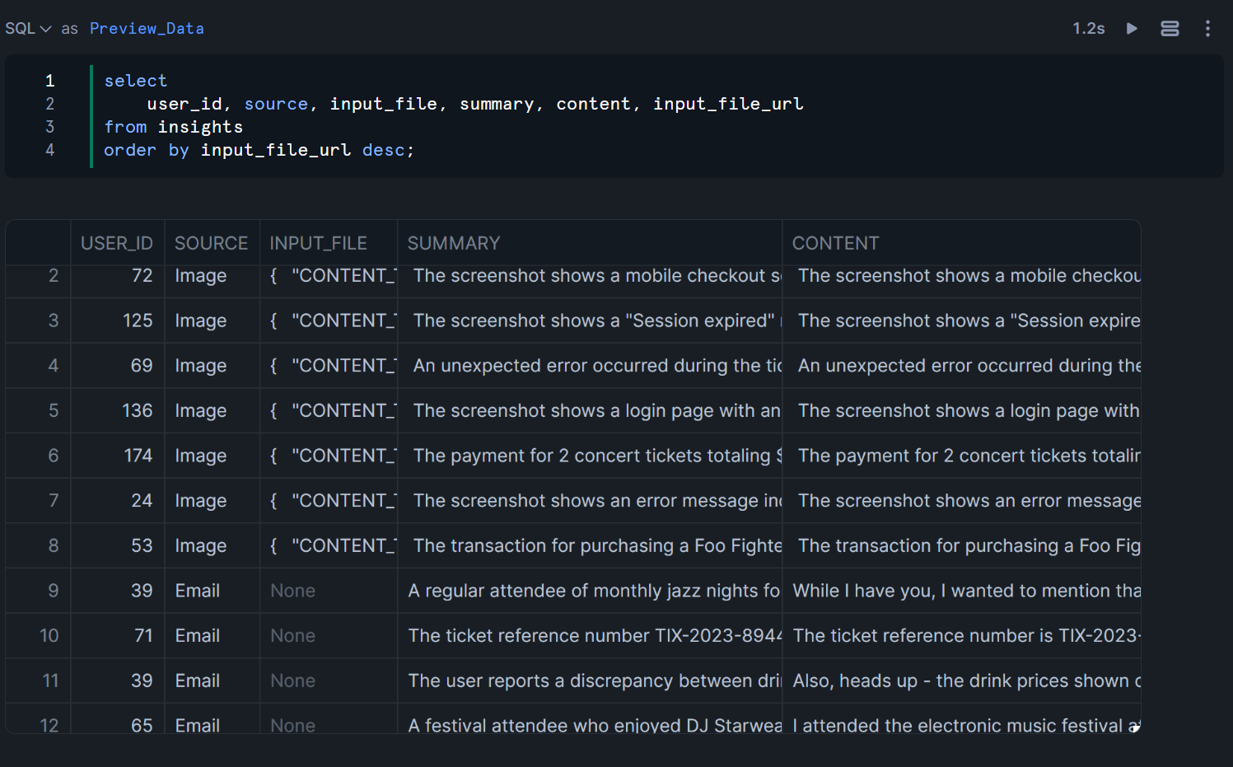Place cursor in SQL line 1 'select'

136,81
